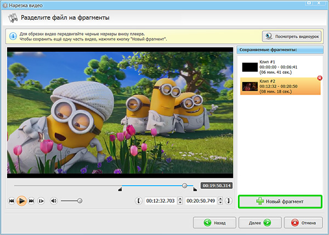The image size is (329, 235).
Task: Decrease end time 00:20:50.749 with down arrow
Action: 220,203
